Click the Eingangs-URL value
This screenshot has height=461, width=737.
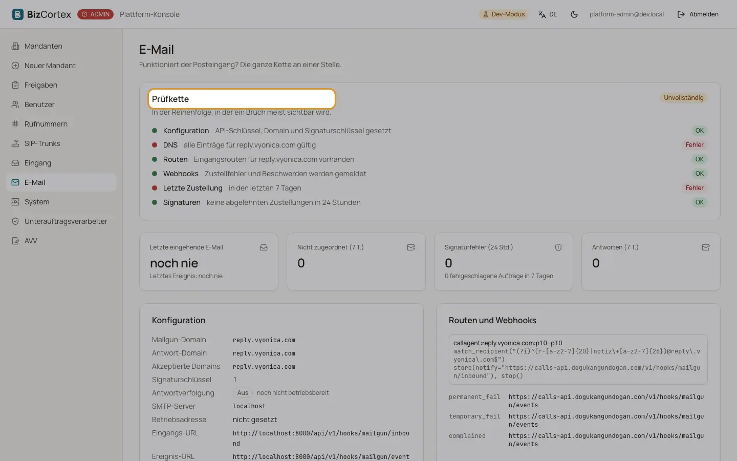point(321,438)
